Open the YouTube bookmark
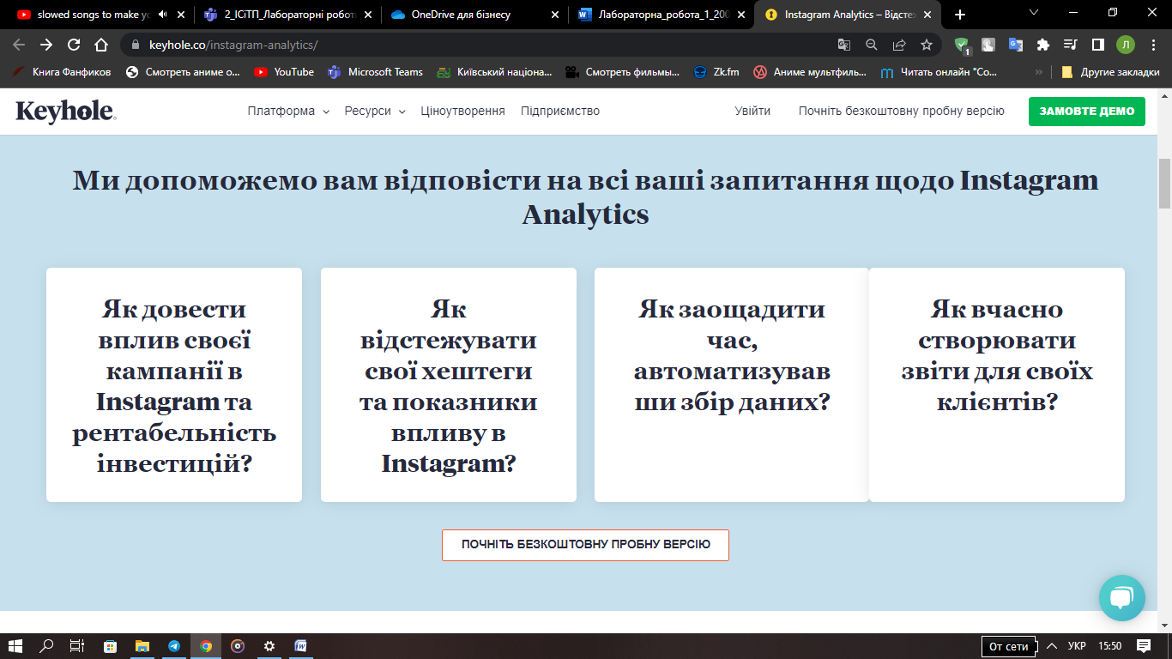Image resolution: width=1172 pixels, height=659 pixels. click(284, 72)
